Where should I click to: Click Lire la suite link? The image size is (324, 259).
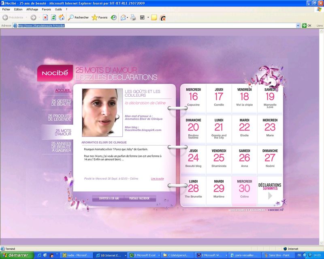click(x=157, y=178)
